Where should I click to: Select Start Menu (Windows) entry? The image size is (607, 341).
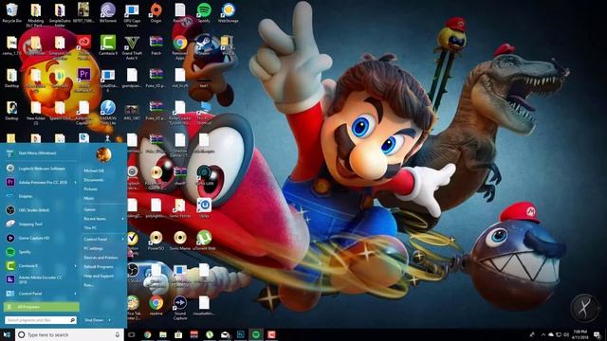41,153
